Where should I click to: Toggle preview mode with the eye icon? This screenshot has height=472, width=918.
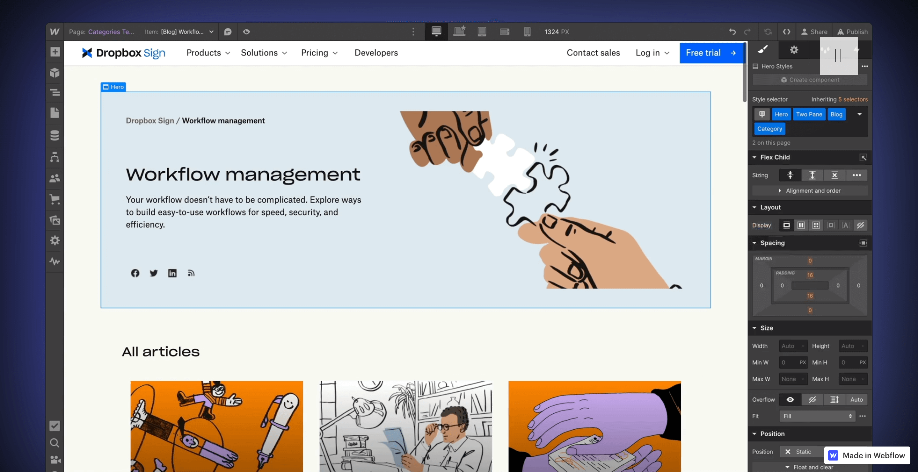click(246, 31)
